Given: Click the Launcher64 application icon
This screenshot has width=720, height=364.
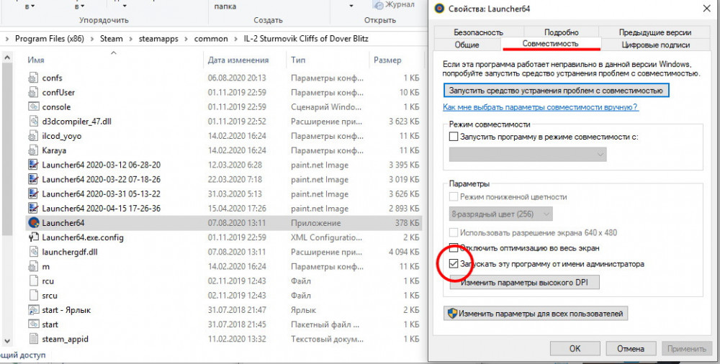Looking at the screenshot, I should 33,223.
